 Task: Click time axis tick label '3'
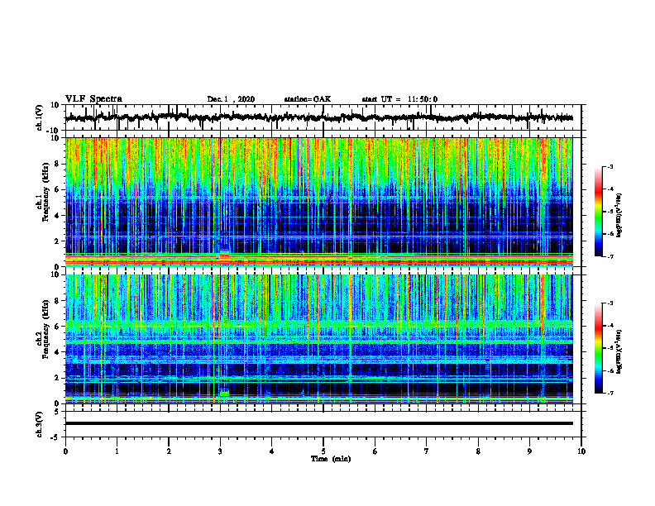(x=220, y=451)
